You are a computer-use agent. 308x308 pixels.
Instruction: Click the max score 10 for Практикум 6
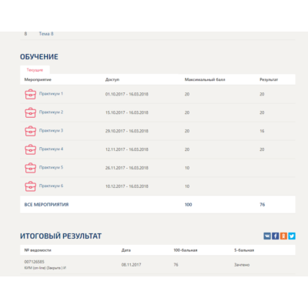(x=187, y=186)
